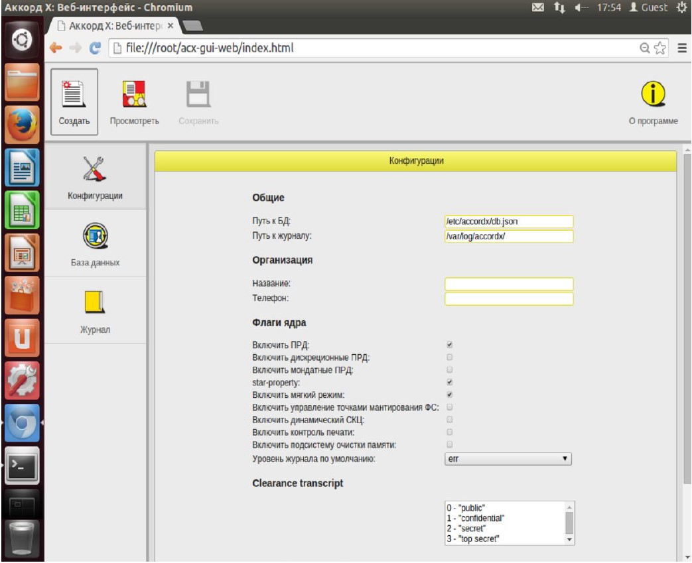Switch to Chromium in the dock
Viewport: 692px width, 563px height.
[x=22, y=423]
